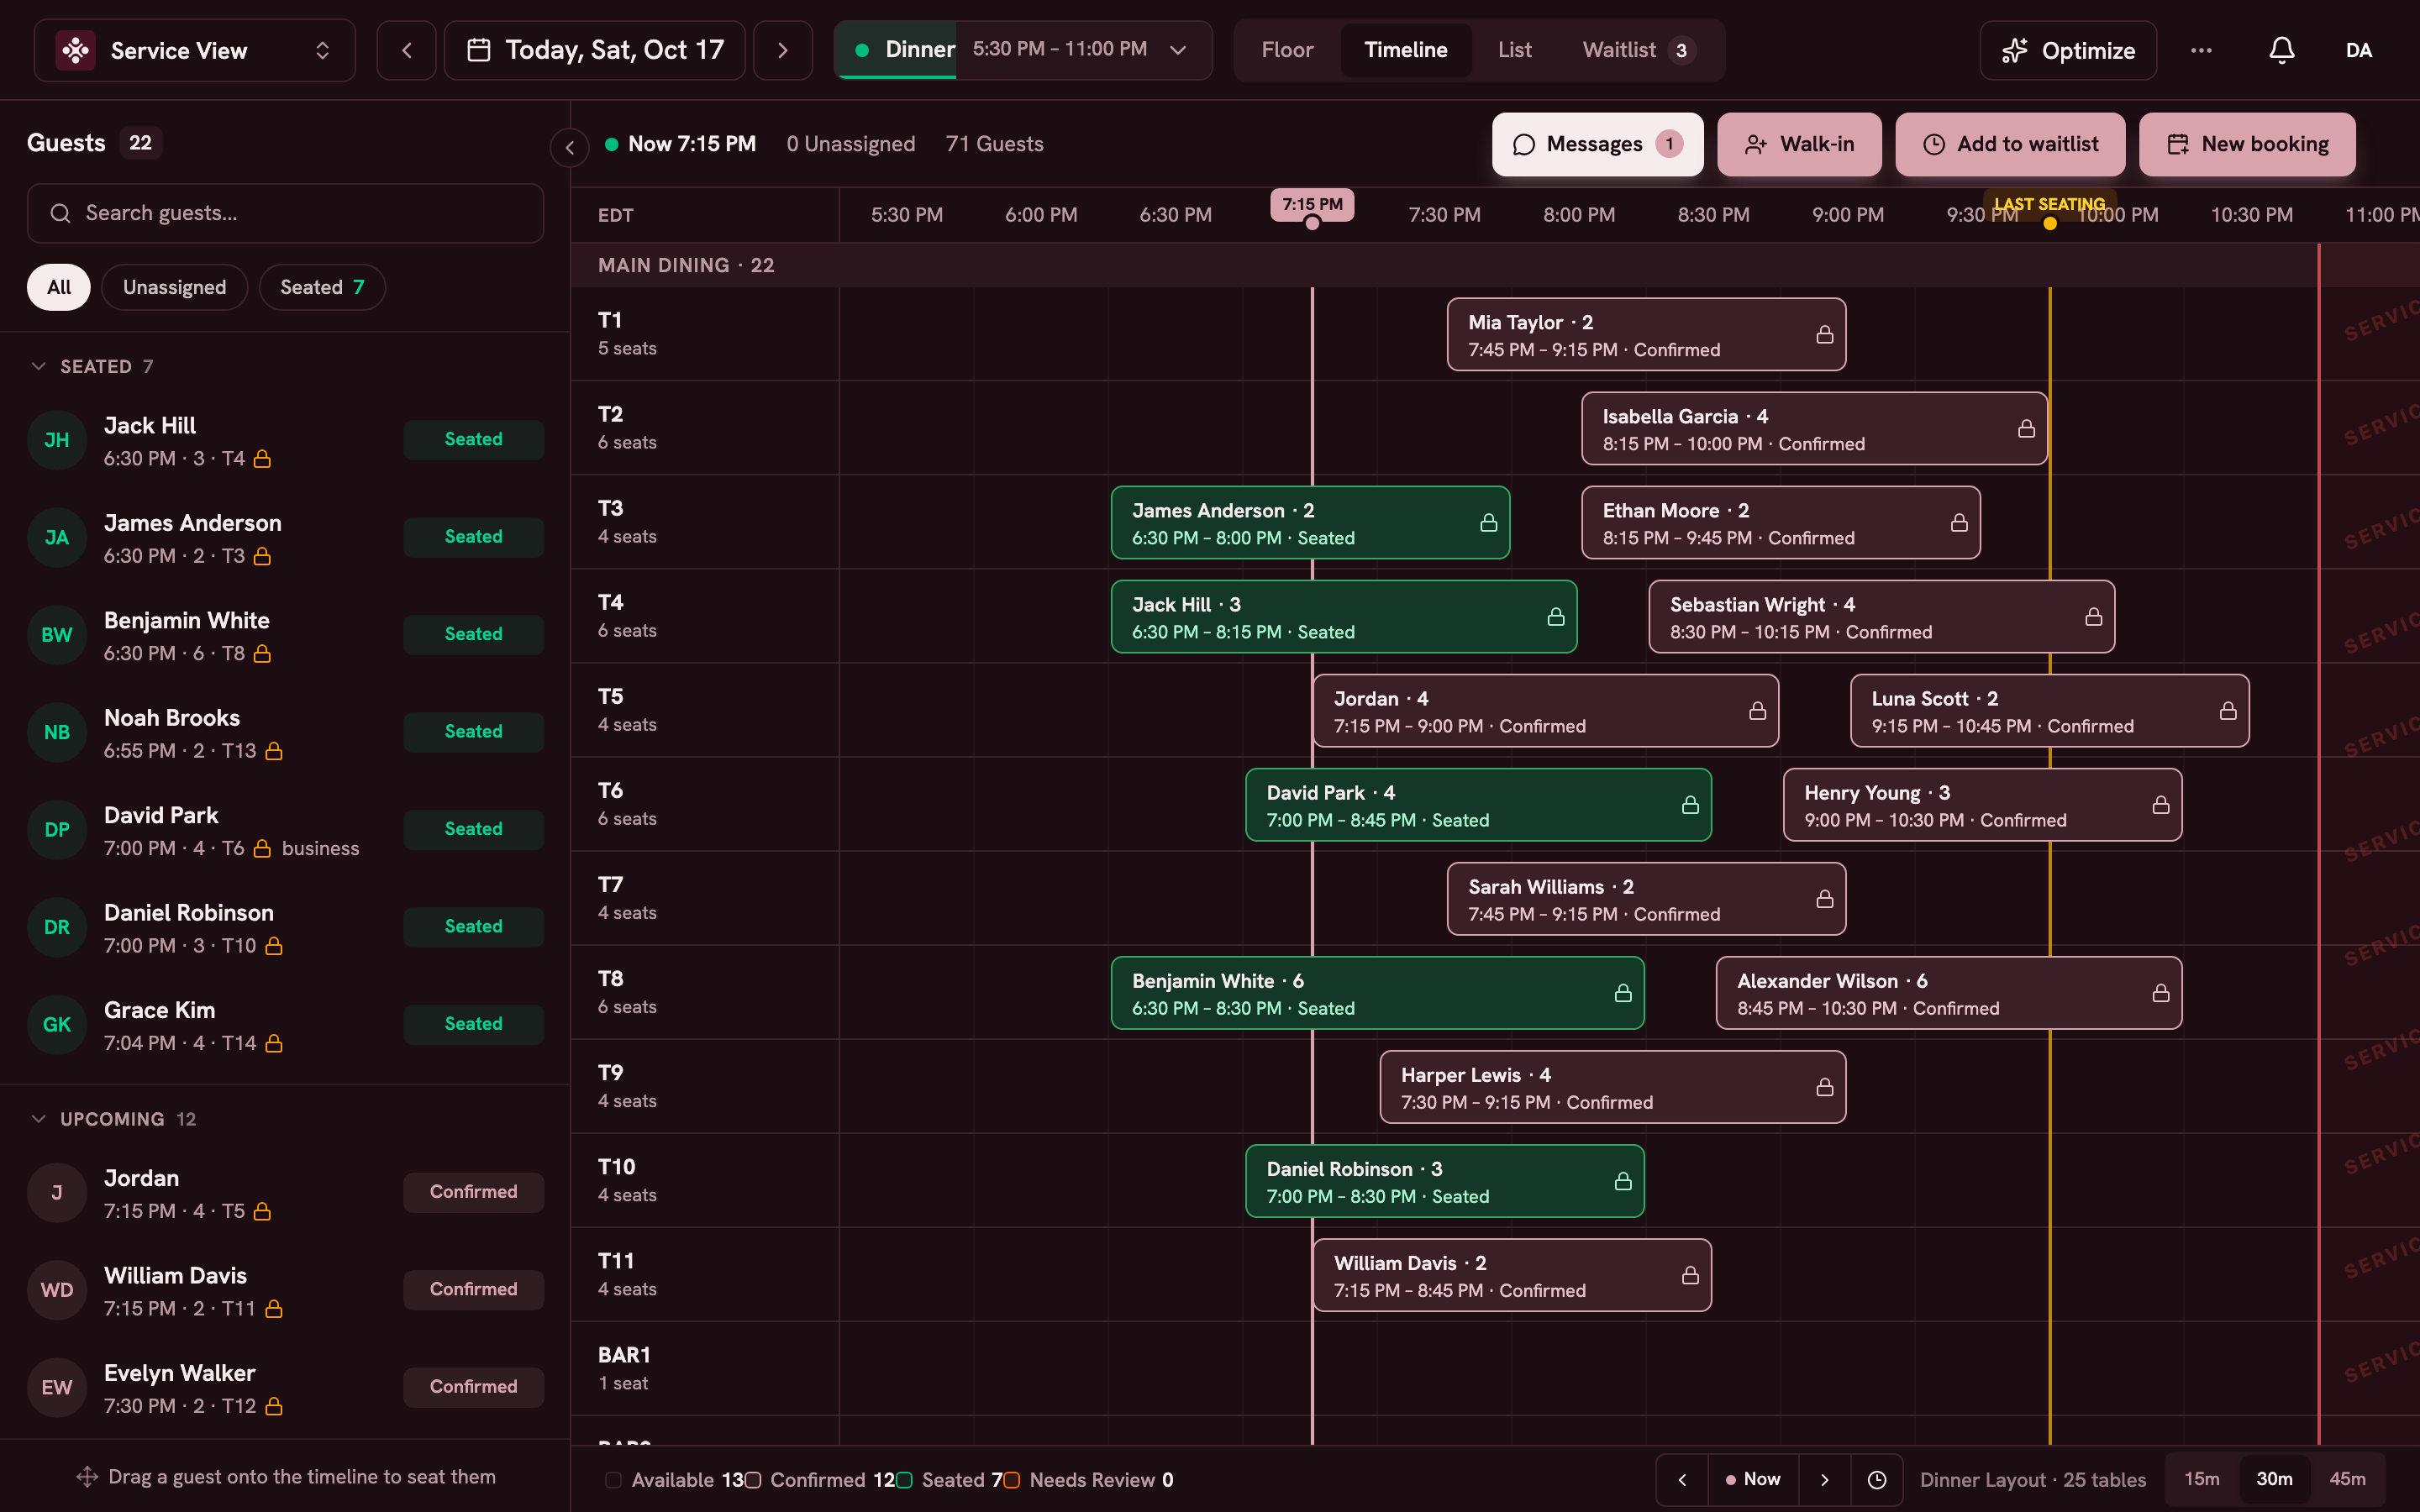Viewport: 2420px width, 1512px height.
Task: Add a Walk-in
Action: (1799, 144)
